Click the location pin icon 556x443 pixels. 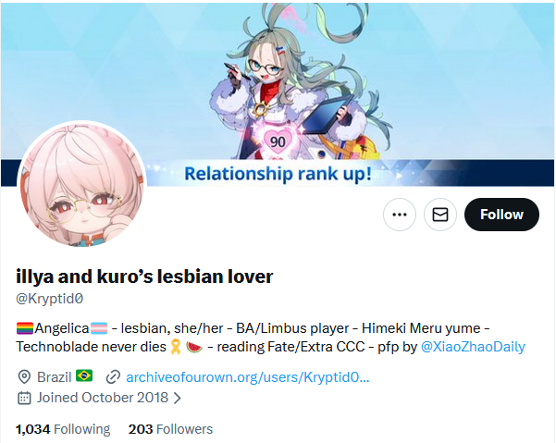click(x=24, y=376)
